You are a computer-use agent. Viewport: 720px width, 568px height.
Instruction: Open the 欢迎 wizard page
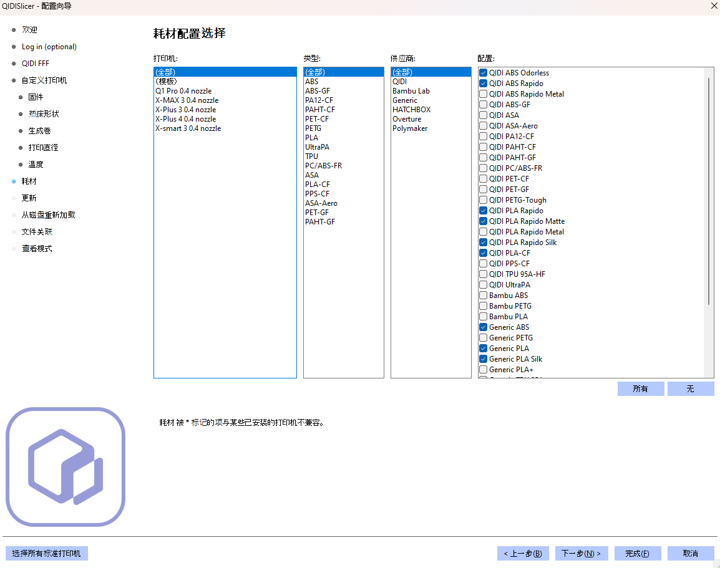coord(29,29)
